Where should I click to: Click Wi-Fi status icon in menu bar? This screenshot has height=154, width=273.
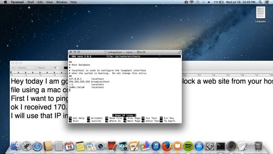click(192, 2)
